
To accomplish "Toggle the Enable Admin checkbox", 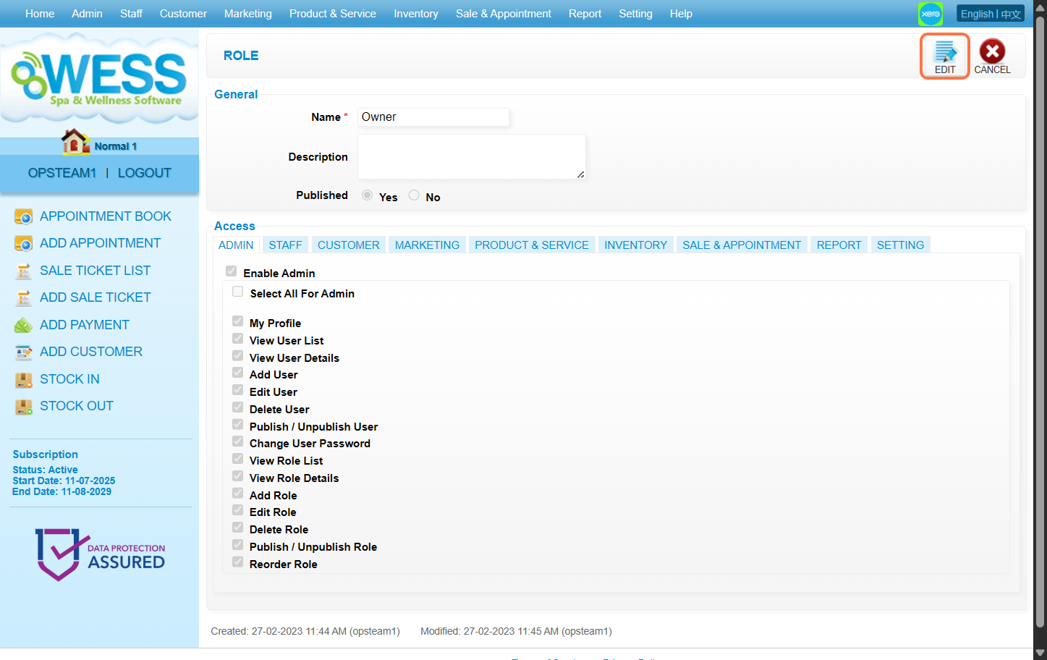I will pos(231,271).
